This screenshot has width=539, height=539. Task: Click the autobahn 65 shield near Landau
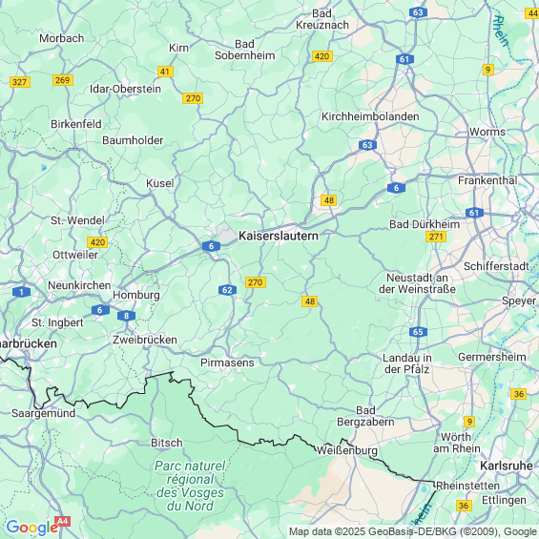click(418, 332)
